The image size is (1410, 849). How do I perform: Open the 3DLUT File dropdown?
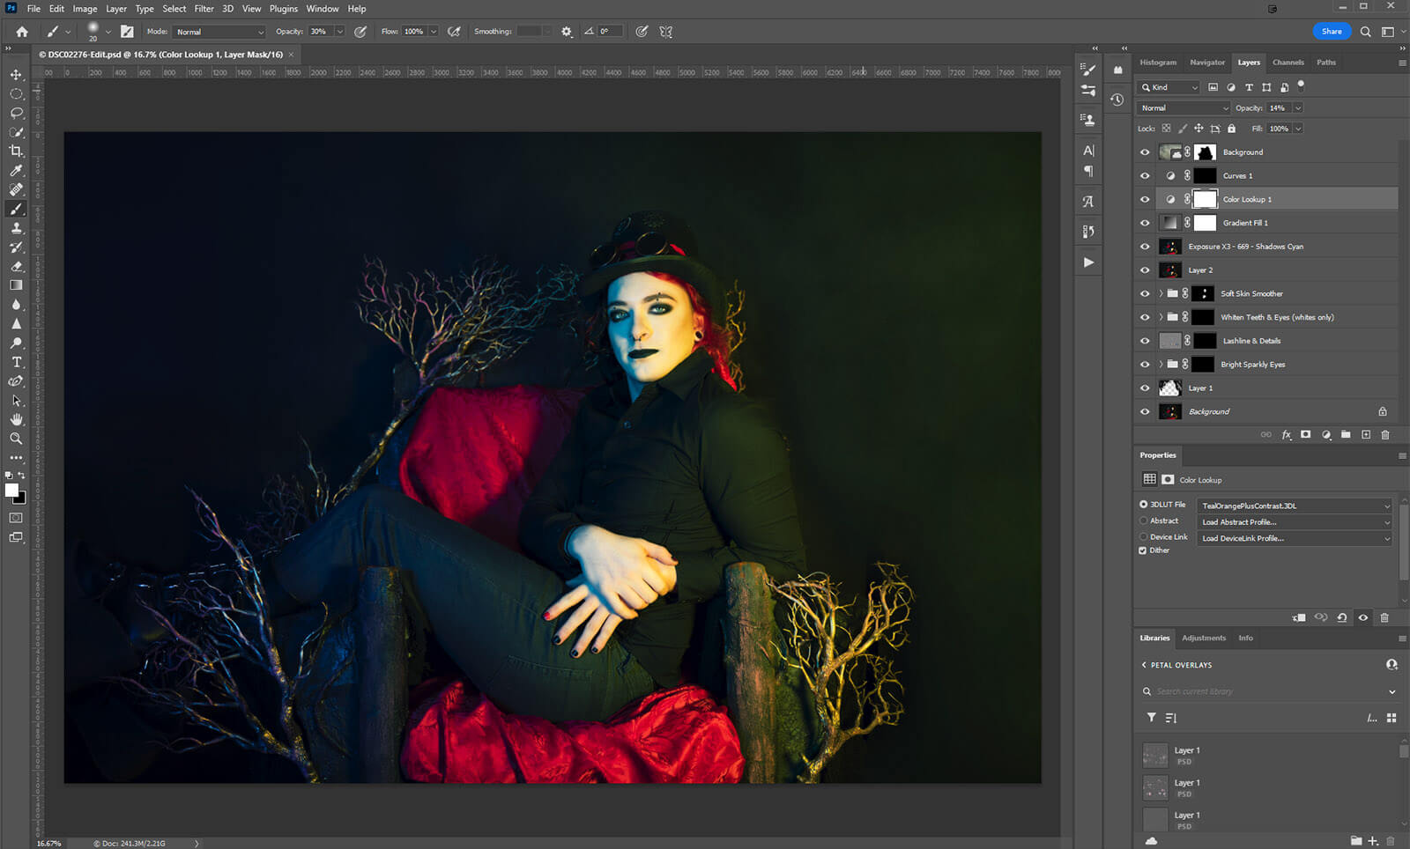(1294, 506)
